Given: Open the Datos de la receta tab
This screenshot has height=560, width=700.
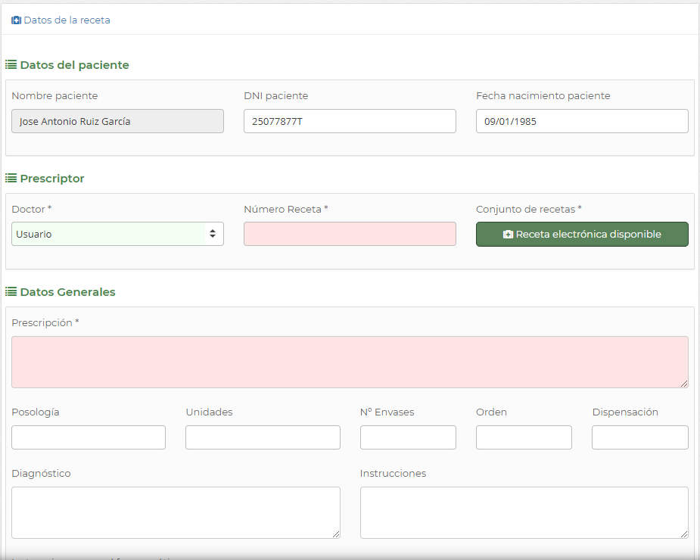Looking at the screenshot, I should click(67, 20).
